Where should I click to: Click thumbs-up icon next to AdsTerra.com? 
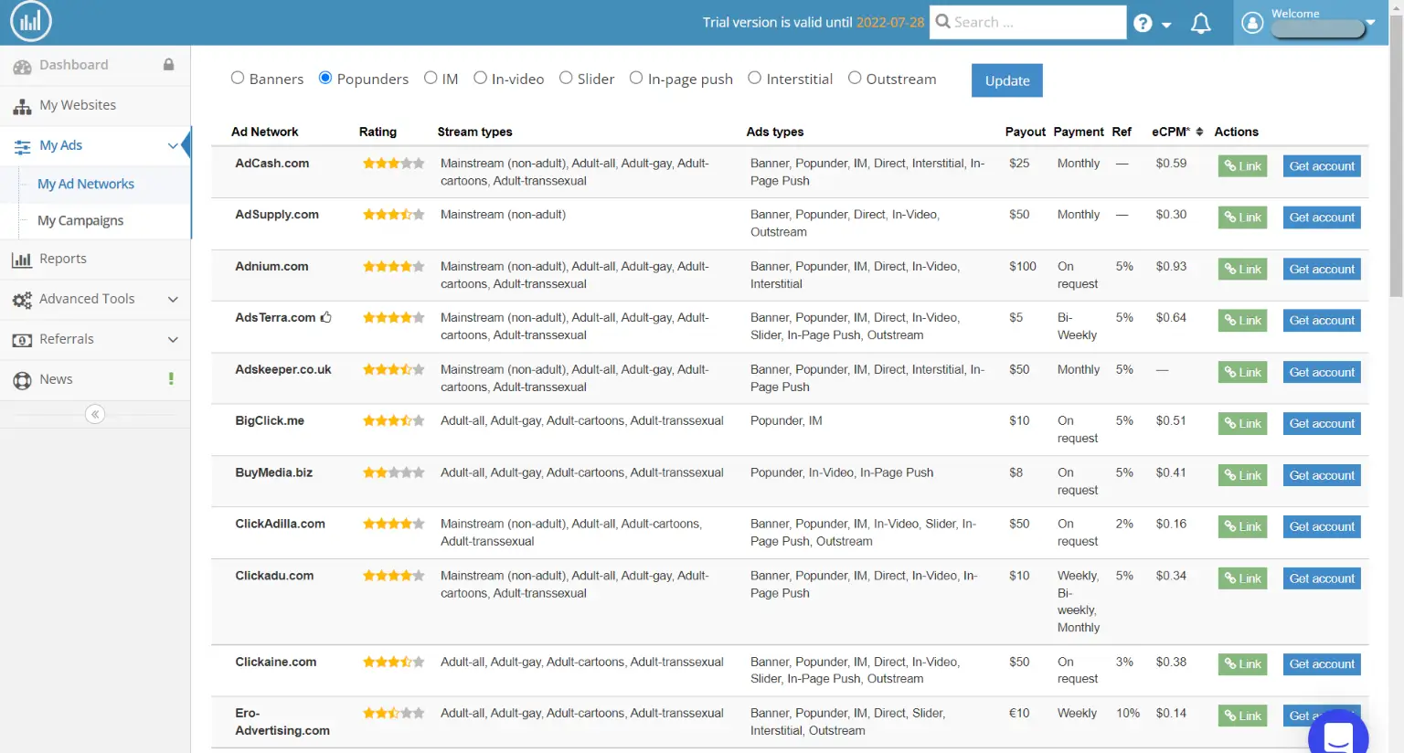coord(325,317)
